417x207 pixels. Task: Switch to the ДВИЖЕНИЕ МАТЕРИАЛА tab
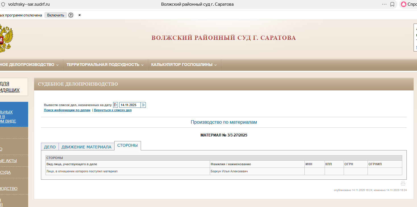tap(86, 147)
